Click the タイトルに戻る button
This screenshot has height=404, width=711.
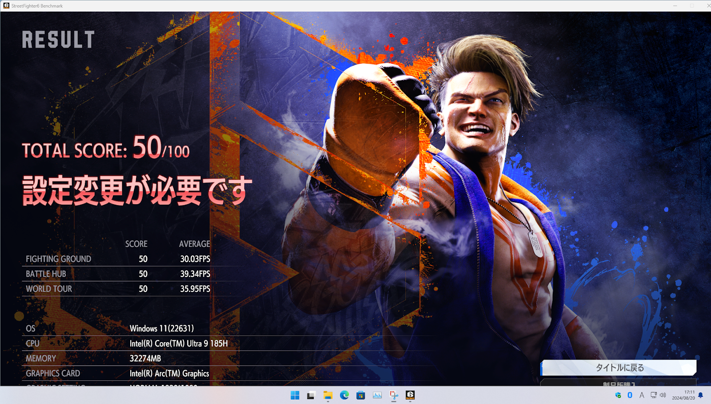click(619, 368)
